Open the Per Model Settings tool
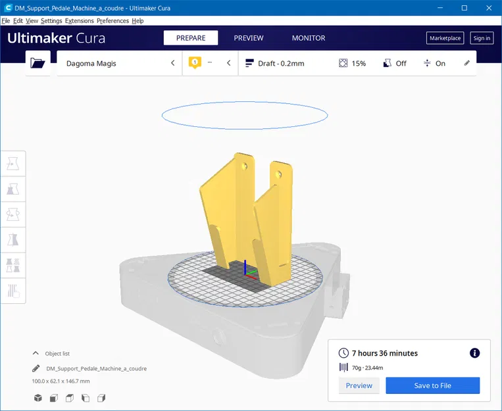The height and width of the screenshot is (411, 502). [13, 266]
